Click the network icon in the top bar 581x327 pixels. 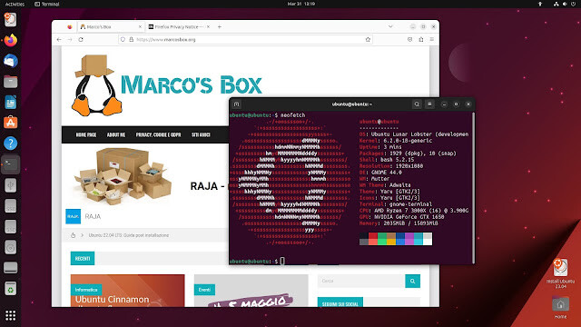coord(556,4)
